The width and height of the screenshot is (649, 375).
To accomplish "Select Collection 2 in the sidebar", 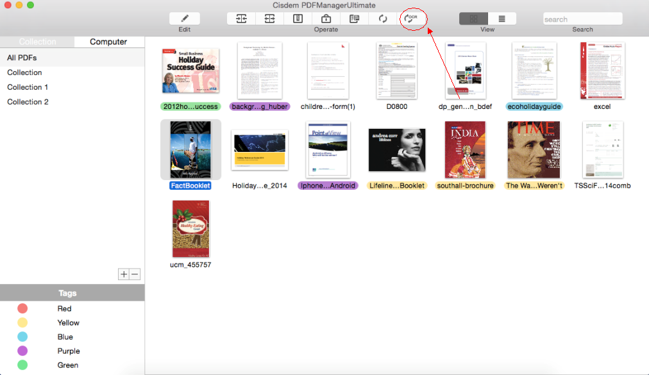I will point(28,102).
